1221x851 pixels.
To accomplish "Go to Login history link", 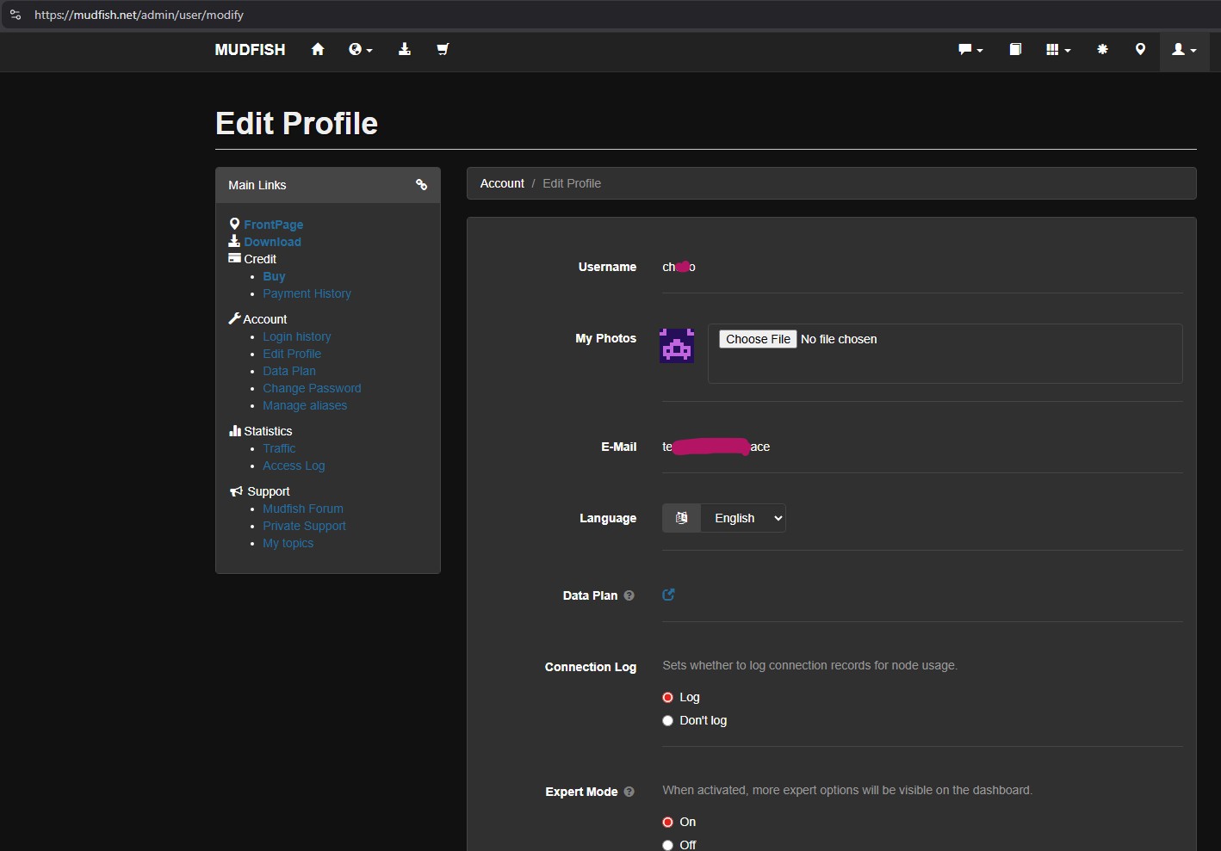I will tap(296, 336).
